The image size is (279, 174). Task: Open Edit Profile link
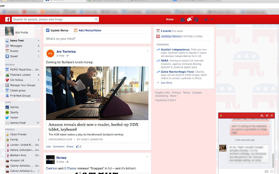pyautogui.click(x=22, y=33)
